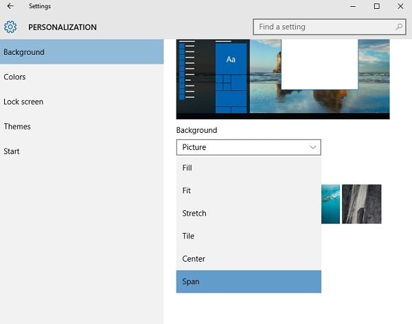Choose the Stretch fit option

pyautogui.click(x=249, y=214)
